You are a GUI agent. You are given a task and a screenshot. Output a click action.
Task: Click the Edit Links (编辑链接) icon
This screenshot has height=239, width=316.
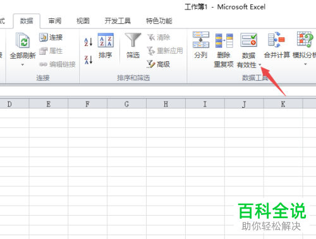pyautogui.click(x=43, y=64)
